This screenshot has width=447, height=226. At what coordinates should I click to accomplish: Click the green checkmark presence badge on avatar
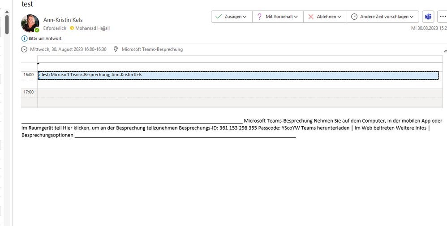[x=37, y=30]
